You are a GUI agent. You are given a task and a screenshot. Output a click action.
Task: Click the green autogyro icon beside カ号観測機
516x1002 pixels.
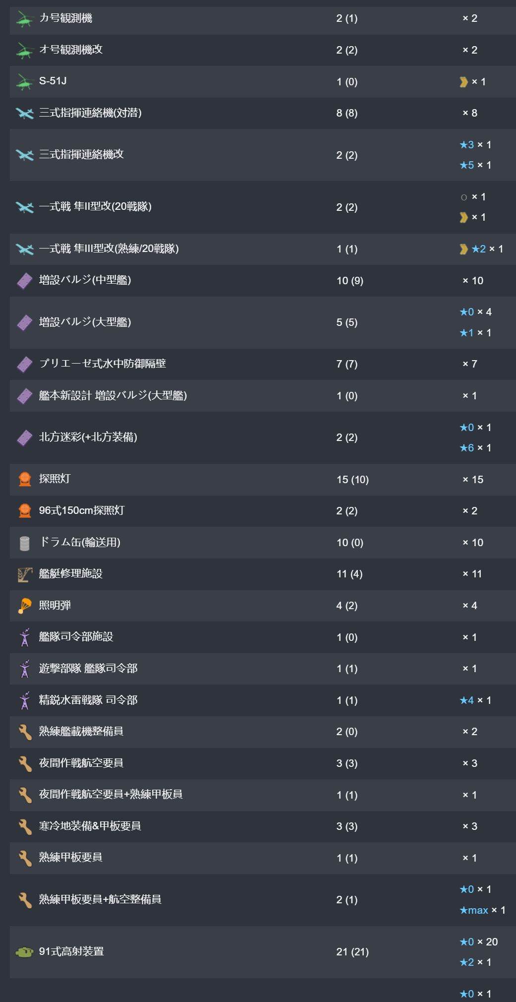click(x=24, y=19)
